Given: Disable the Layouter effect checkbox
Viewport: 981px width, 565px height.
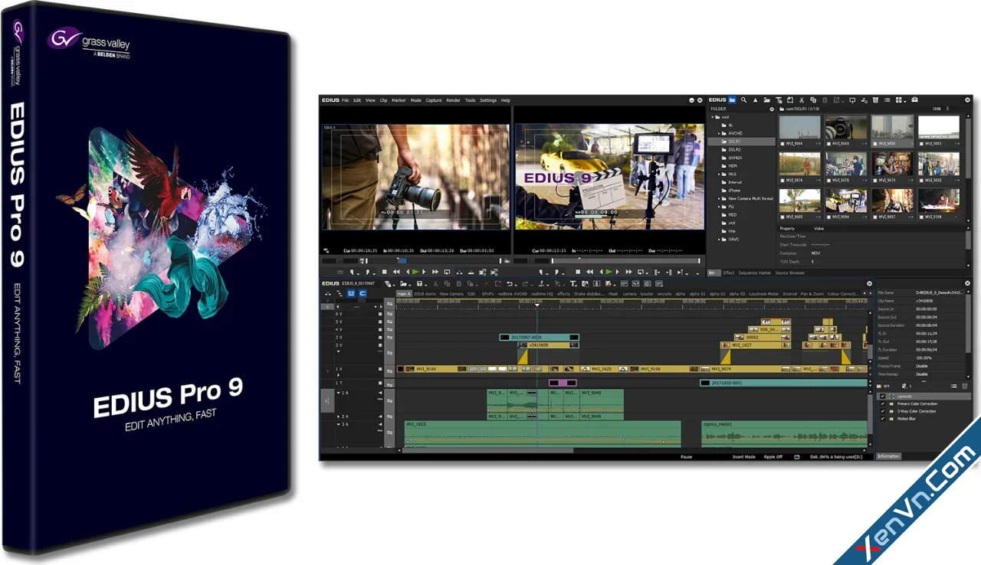Looking at the screenshot, I should [x=881, y=396].
